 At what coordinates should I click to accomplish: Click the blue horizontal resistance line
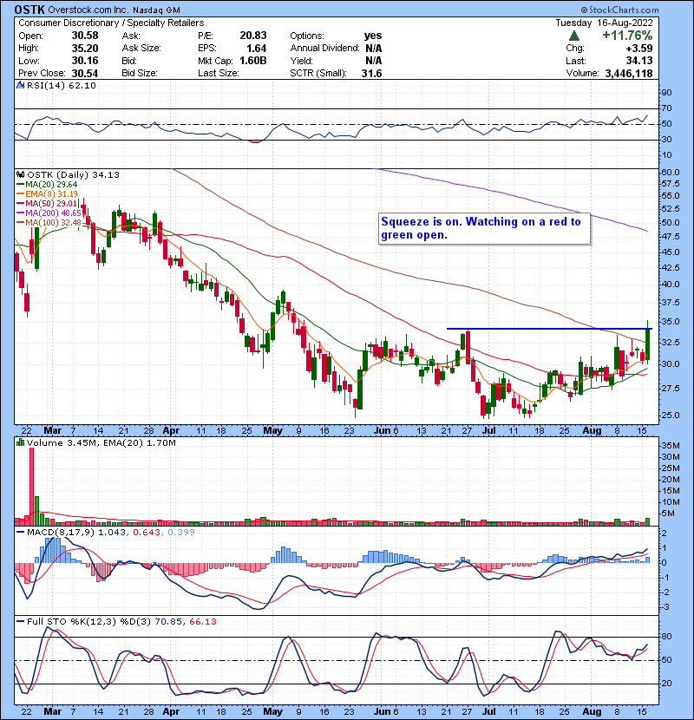coord(549,329)
